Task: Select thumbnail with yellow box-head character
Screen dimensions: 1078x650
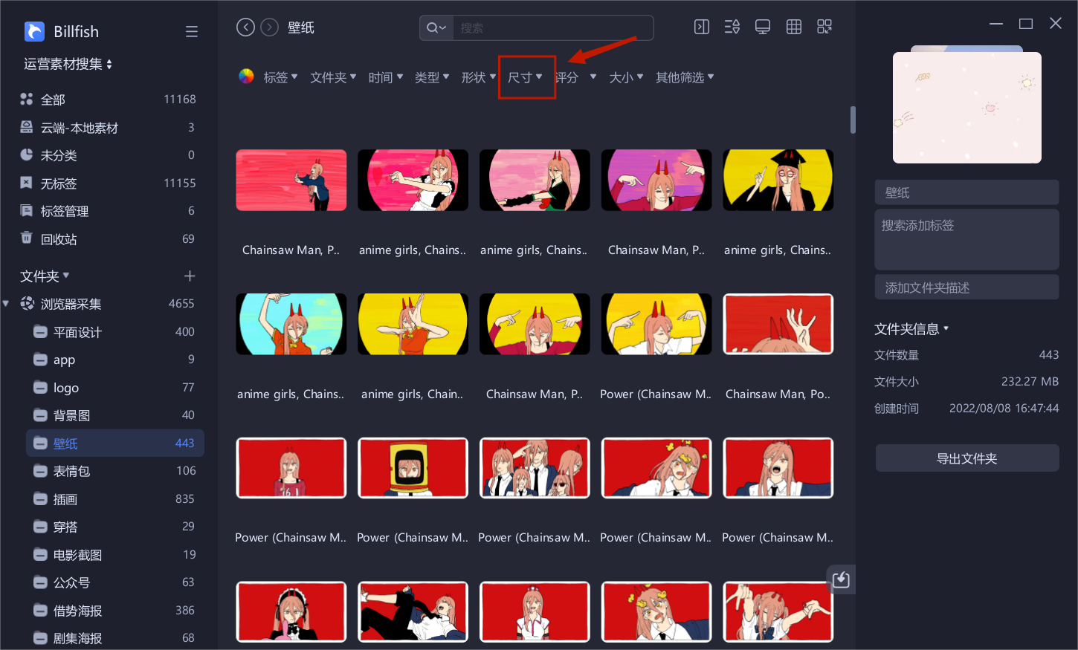Action: (x=413, y=468)
